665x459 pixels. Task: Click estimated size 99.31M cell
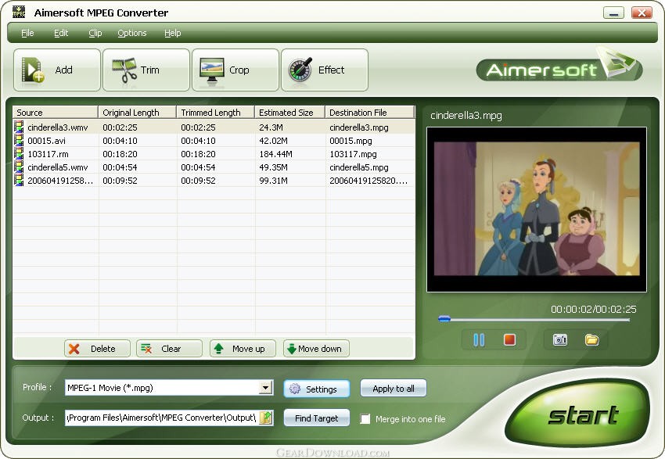pos(273,181)
